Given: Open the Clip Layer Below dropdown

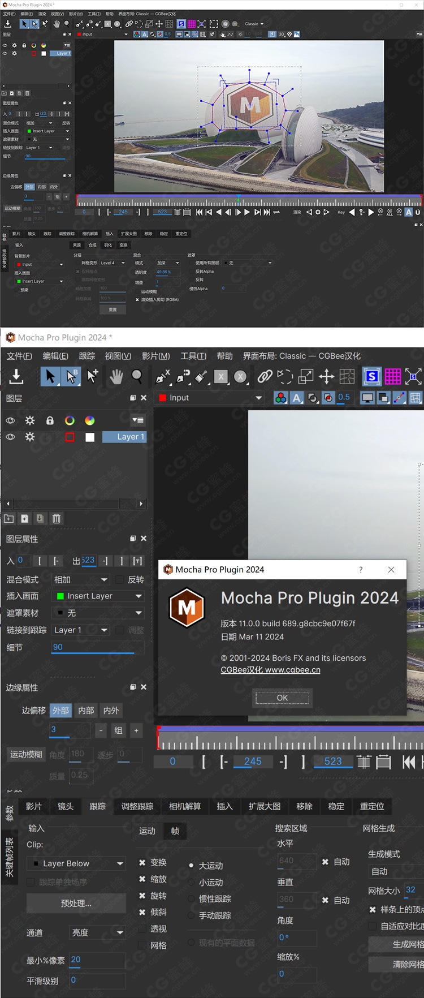Looking at the screenshot, I should pyautogui.click(x=76, y=863).
